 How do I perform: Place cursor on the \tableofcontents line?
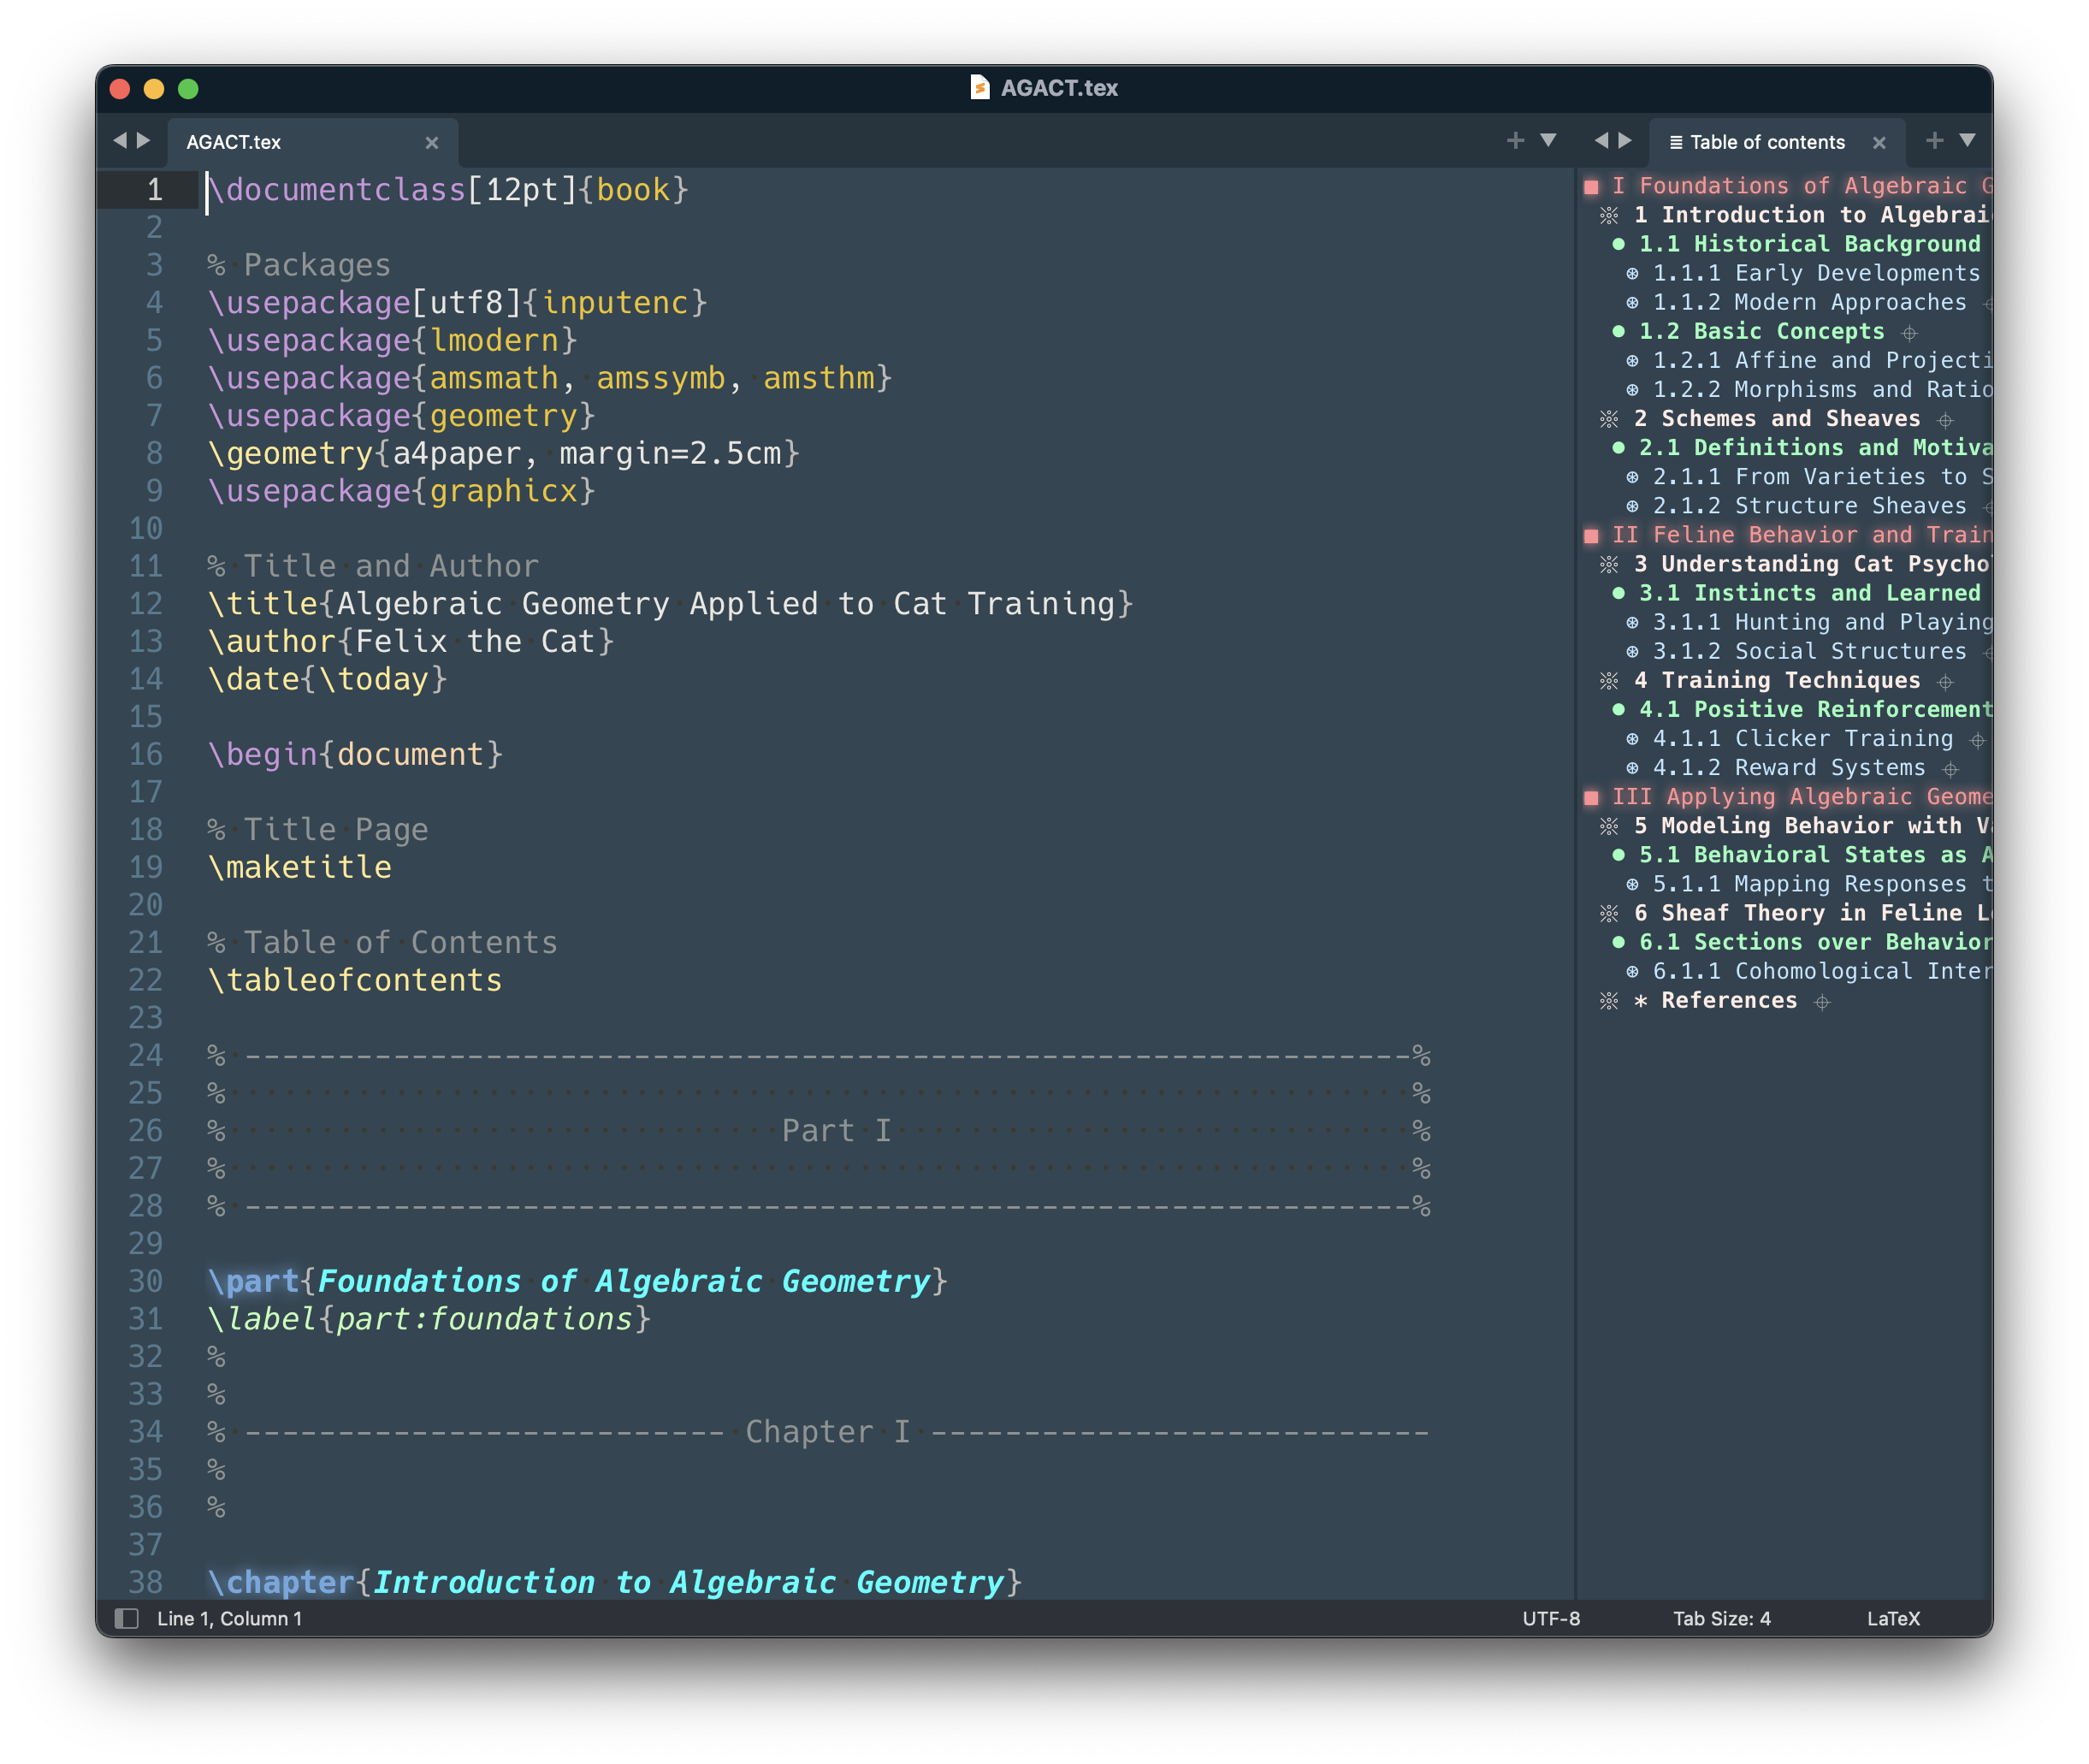354,980
